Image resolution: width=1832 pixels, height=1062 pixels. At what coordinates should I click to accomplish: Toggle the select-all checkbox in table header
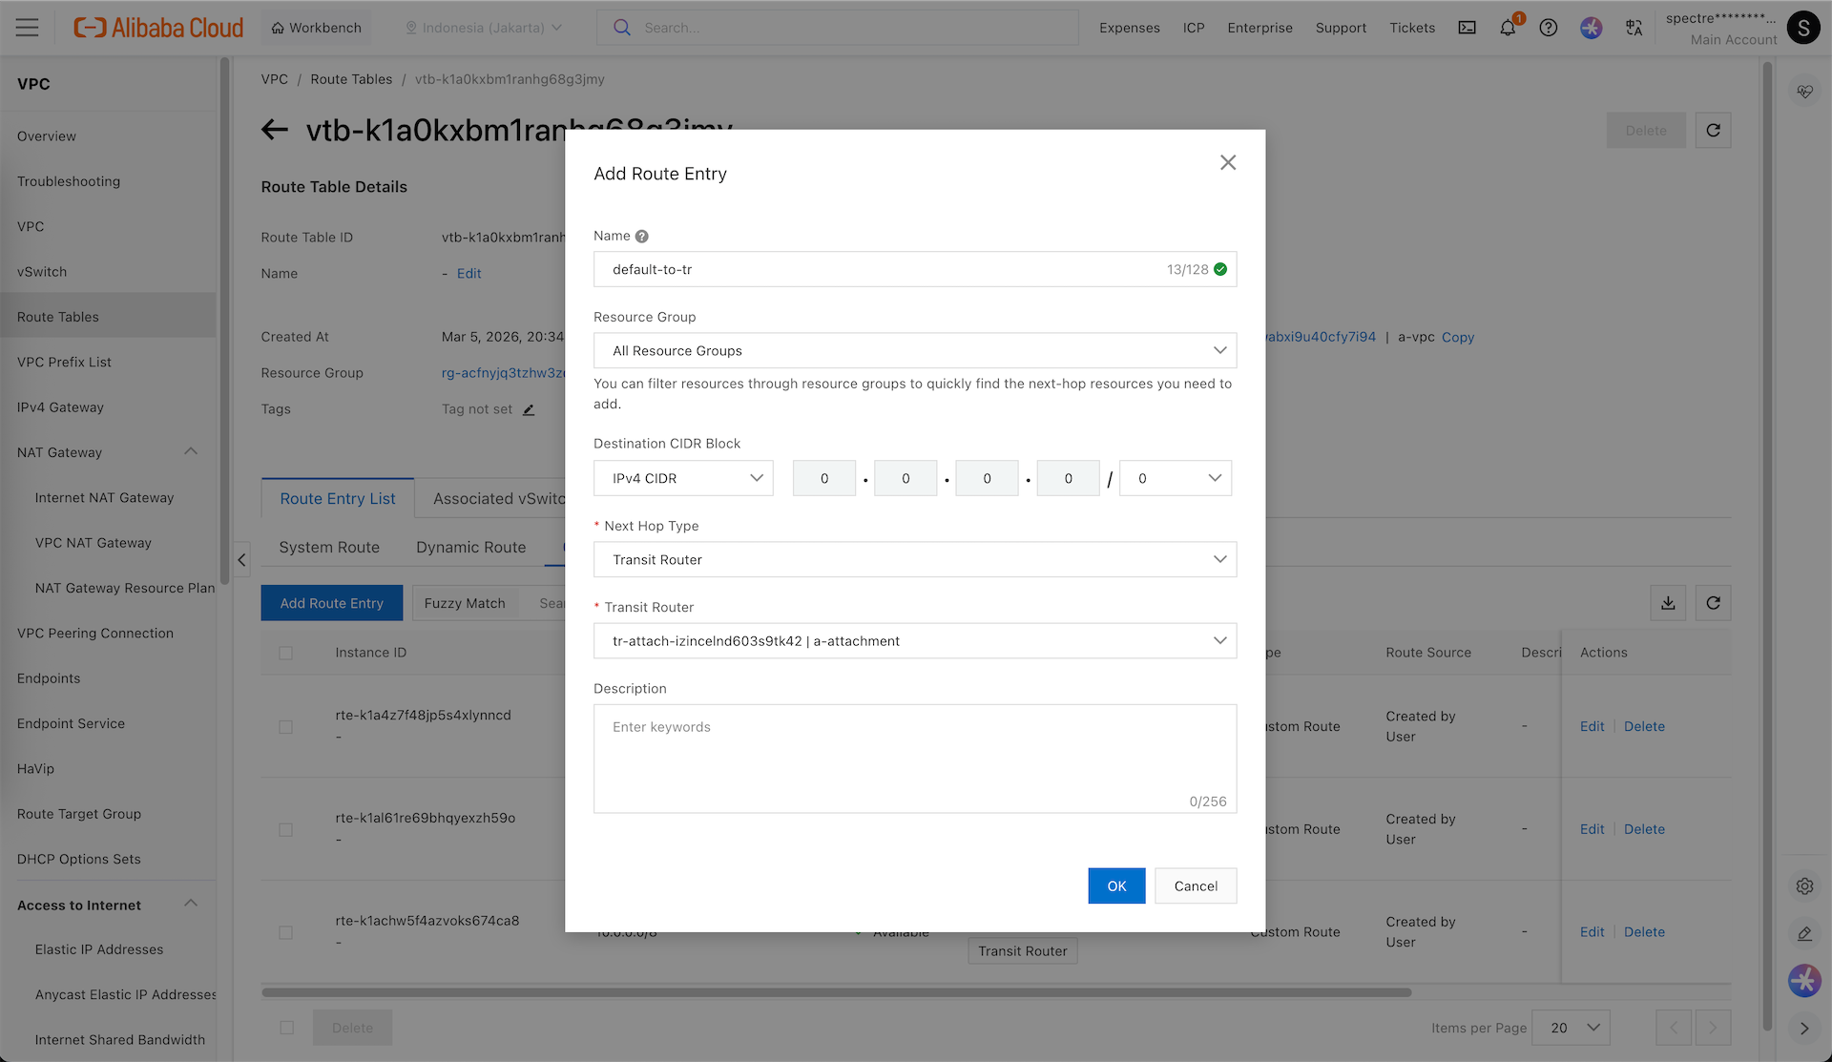[x=285, y=653]
